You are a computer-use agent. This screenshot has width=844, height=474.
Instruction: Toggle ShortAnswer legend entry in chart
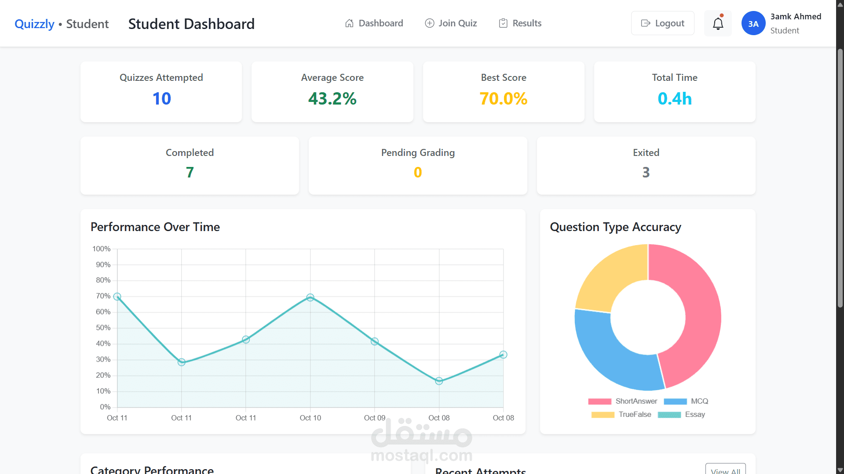(623, 401)
